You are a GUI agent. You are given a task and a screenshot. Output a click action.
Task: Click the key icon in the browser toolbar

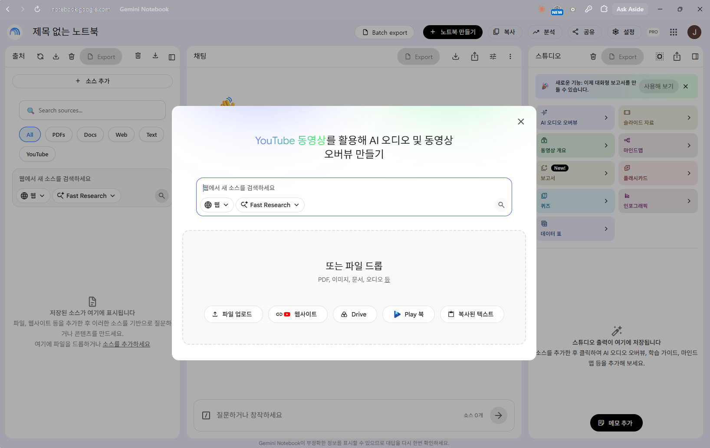(588, 9)
